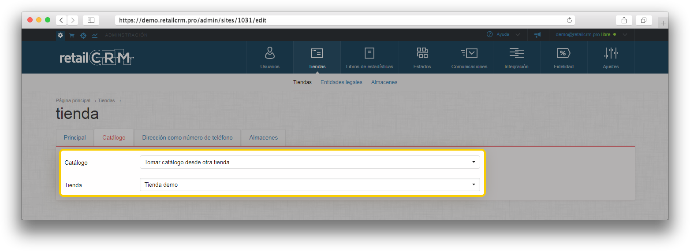Show all browser tabs overview

[644, 20]
